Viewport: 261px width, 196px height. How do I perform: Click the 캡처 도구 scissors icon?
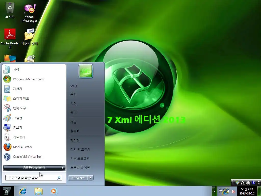[x=7, y=108]
